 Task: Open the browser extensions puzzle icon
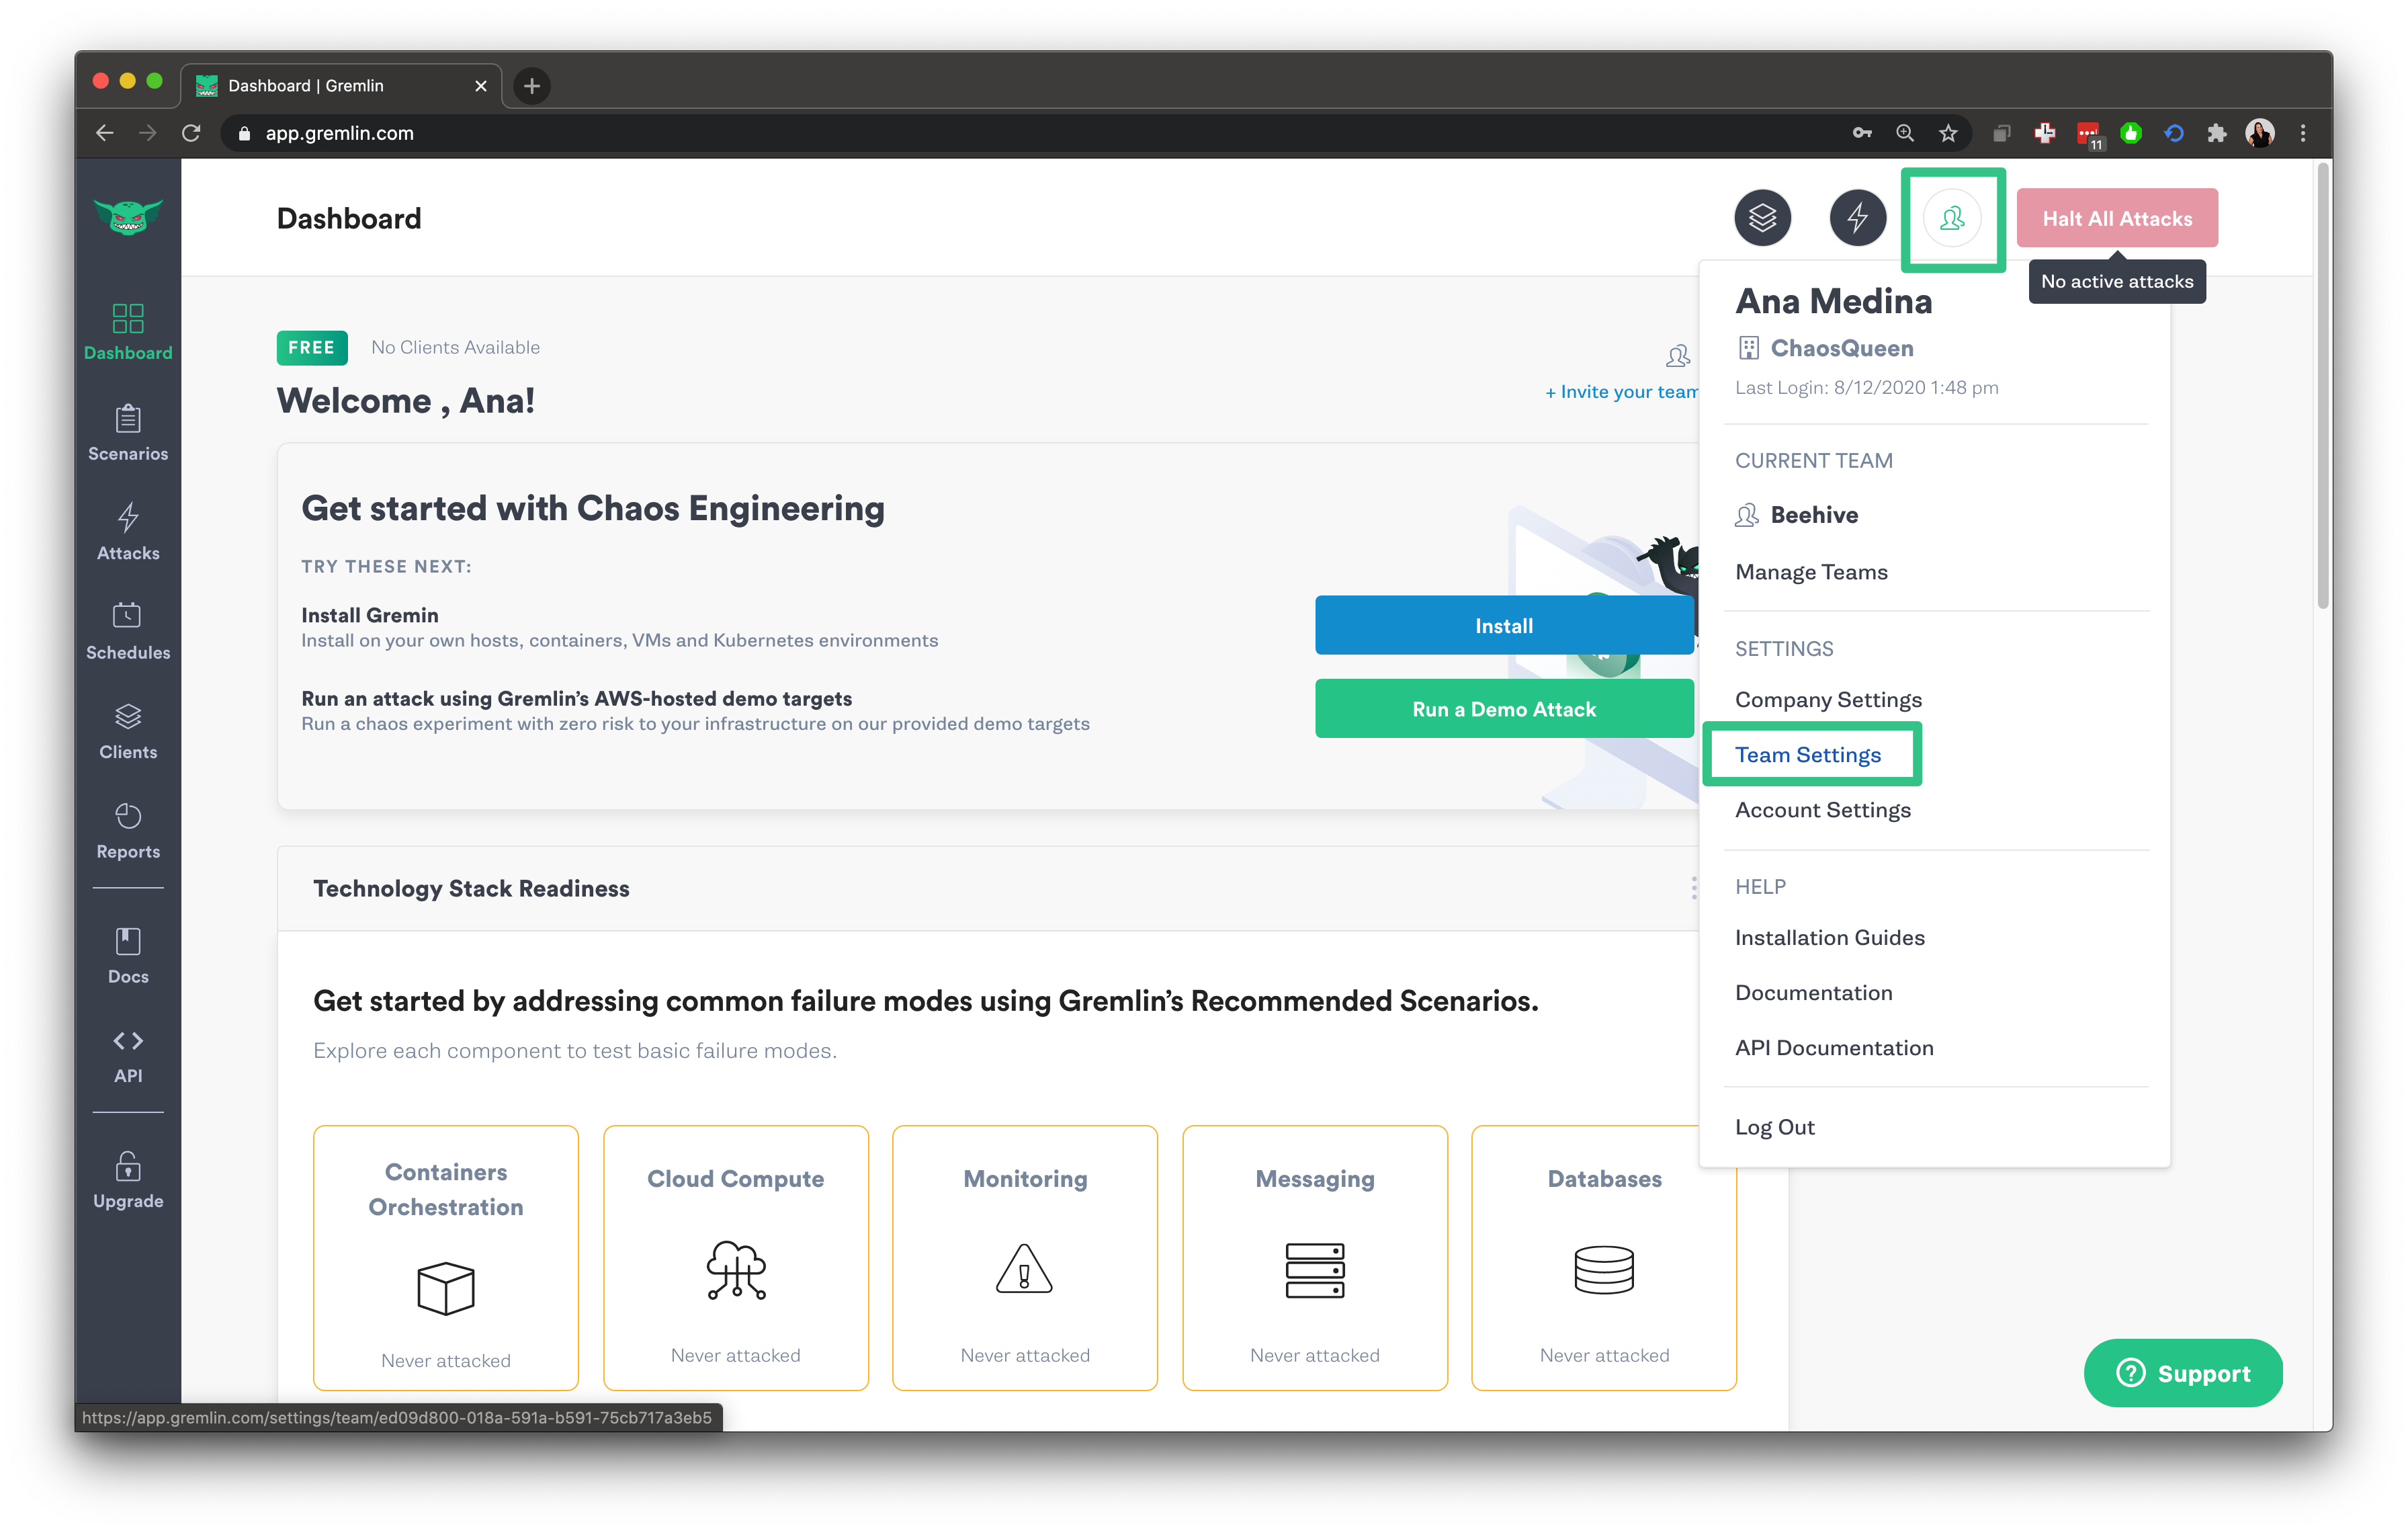(2216, 133)
